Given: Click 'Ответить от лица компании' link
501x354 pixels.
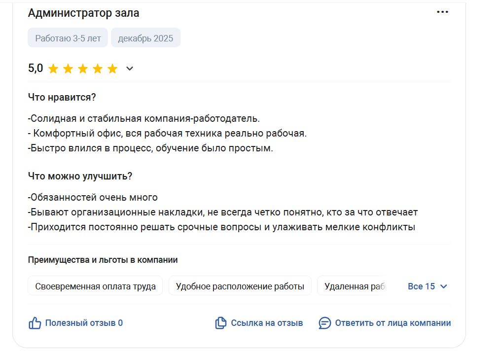Looking at the screenshot, I should [393, 323].
